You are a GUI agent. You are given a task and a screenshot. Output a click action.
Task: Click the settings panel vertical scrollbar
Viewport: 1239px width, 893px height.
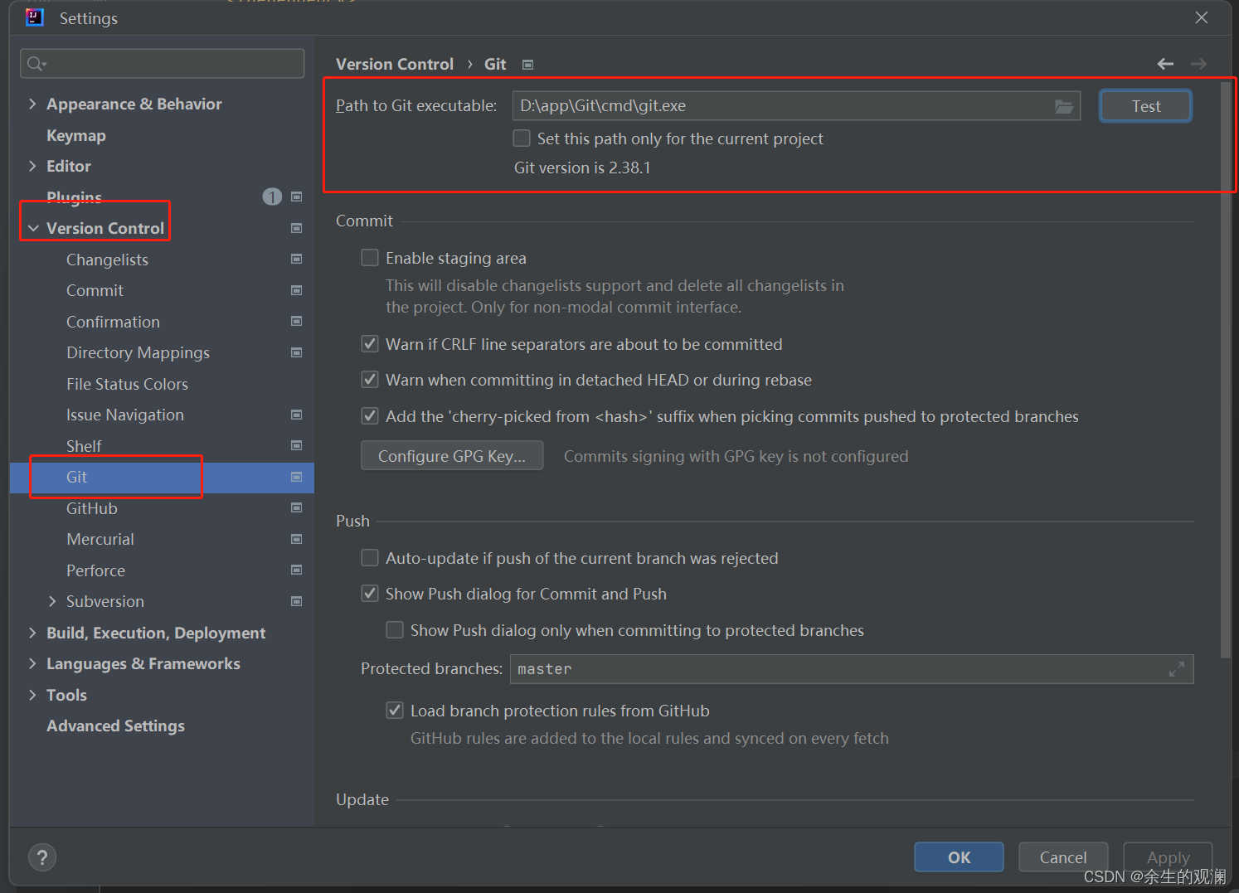tap(1226, 369)
